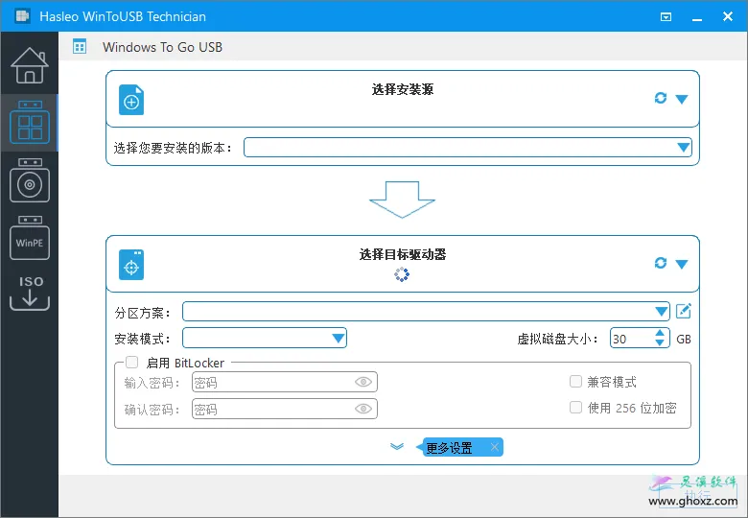Show password in 输入密码 field eye icon
Viewport: 748px width, 518px height.
click(x=363, y=382)
